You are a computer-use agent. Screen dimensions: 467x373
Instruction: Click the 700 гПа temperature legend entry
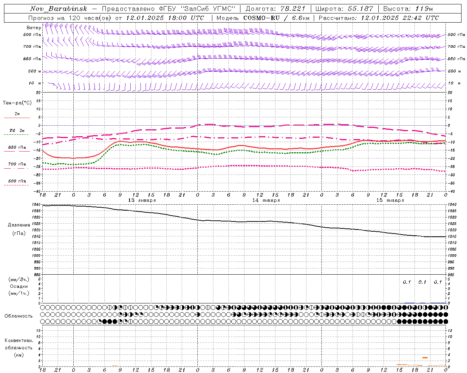[17, 164]
